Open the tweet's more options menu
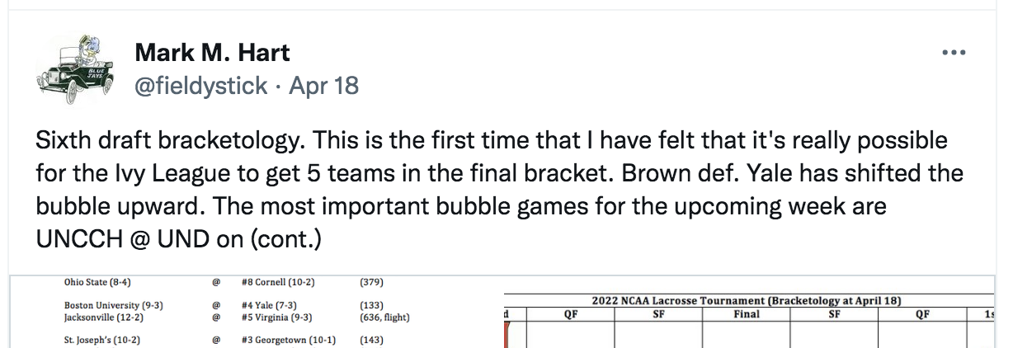 tap(954, 53)
